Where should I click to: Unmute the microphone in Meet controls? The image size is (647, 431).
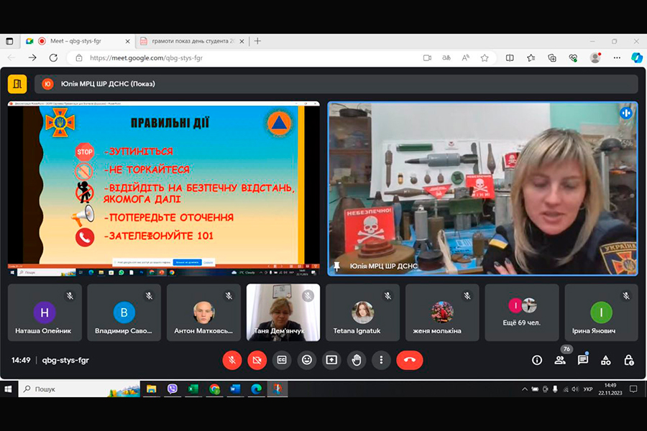(232, 360)
